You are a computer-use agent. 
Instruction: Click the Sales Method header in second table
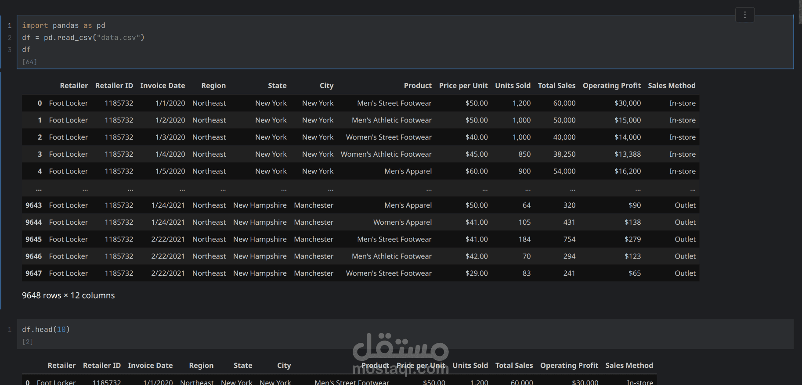[x=629, y=365]
